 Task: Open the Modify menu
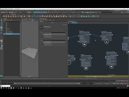[x=13, y=11]
